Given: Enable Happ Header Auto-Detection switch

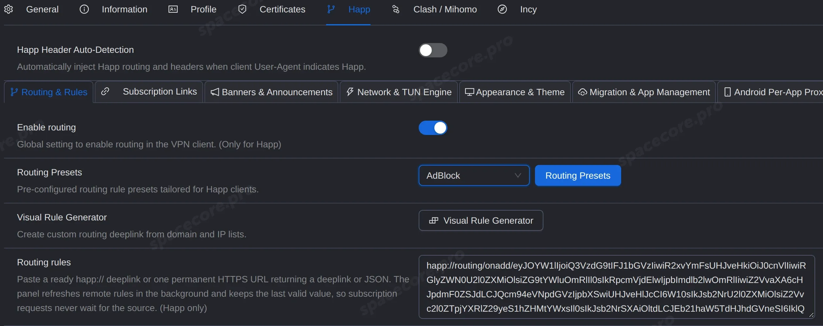Looking at the screenshot, I should pyautogui.click(x=433, y=50).
